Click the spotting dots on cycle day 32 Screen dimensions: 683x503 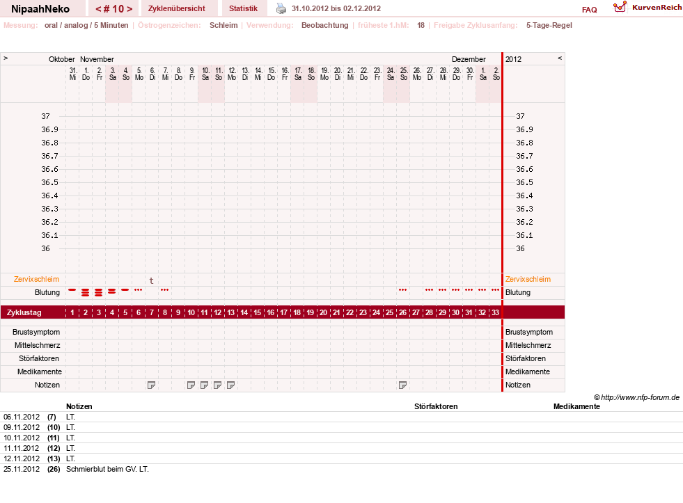[482, 290]
